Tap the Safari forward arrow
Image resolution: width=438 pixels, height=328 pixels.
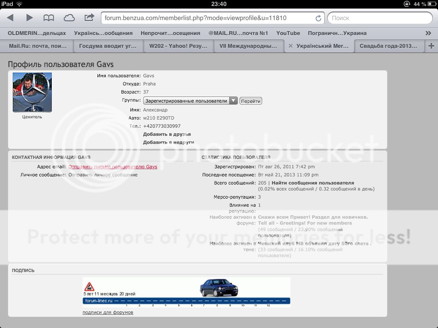point(30,18)
